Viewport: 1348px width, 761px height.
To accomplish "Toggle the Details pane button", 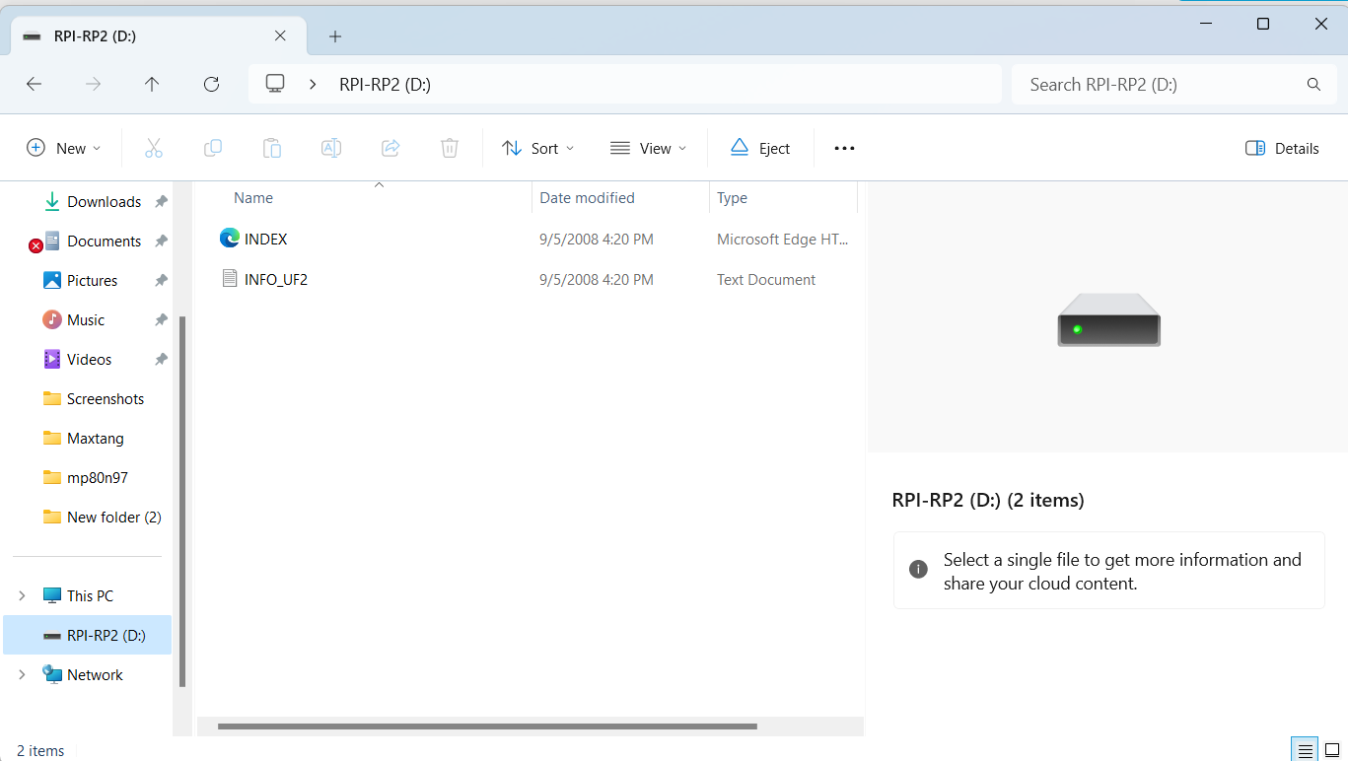I will click(x=1282, y=148).
